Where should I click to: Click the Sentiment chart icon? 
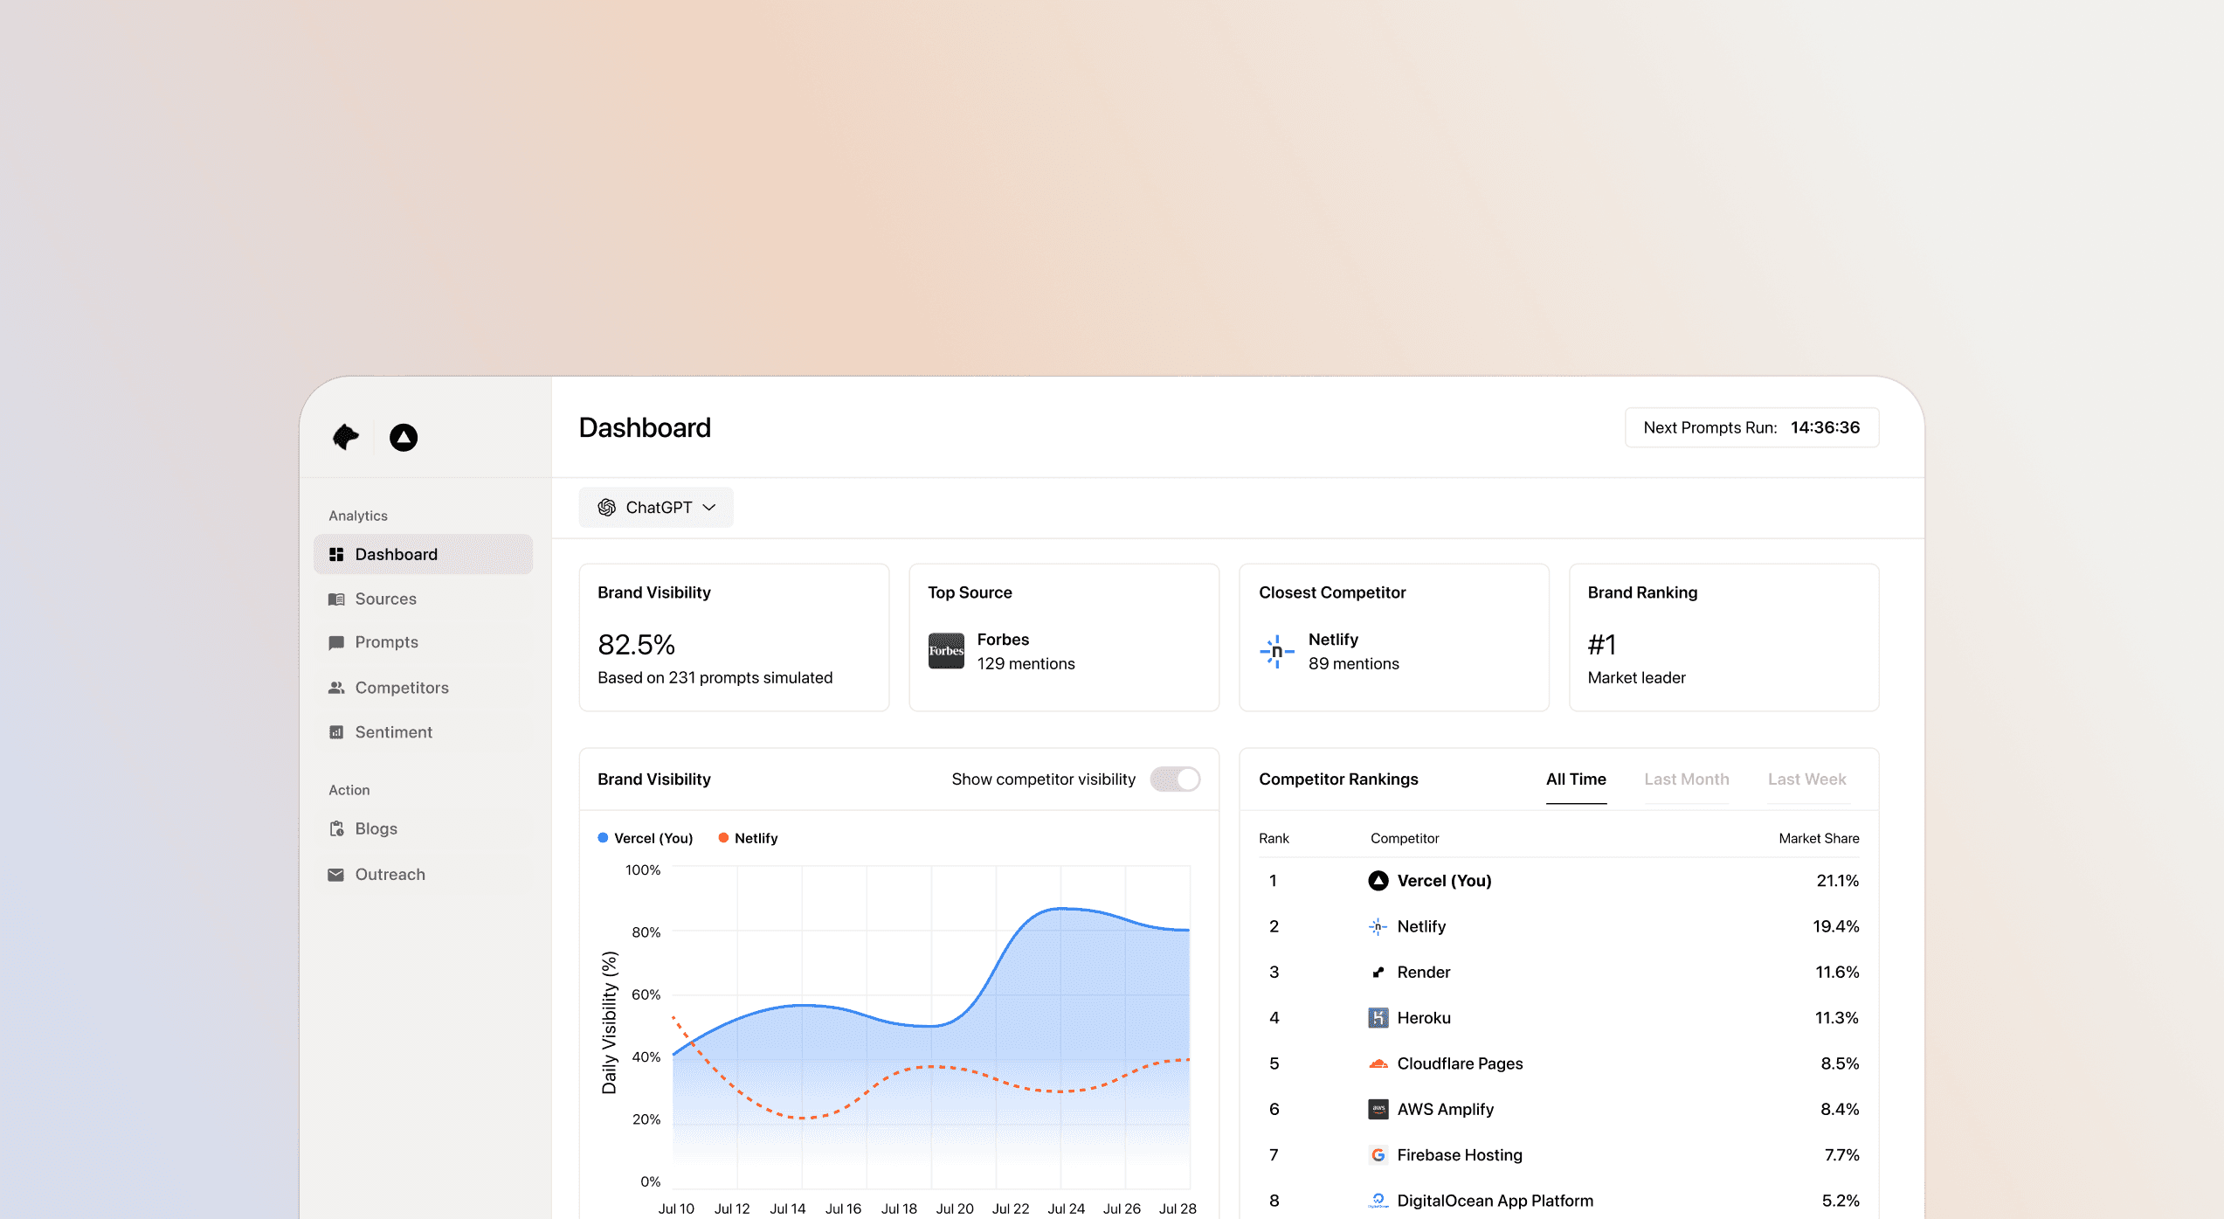pos(336,732)
